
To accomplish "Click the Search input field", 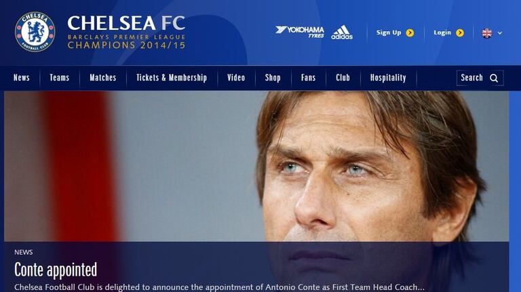I will pos(480,78).
